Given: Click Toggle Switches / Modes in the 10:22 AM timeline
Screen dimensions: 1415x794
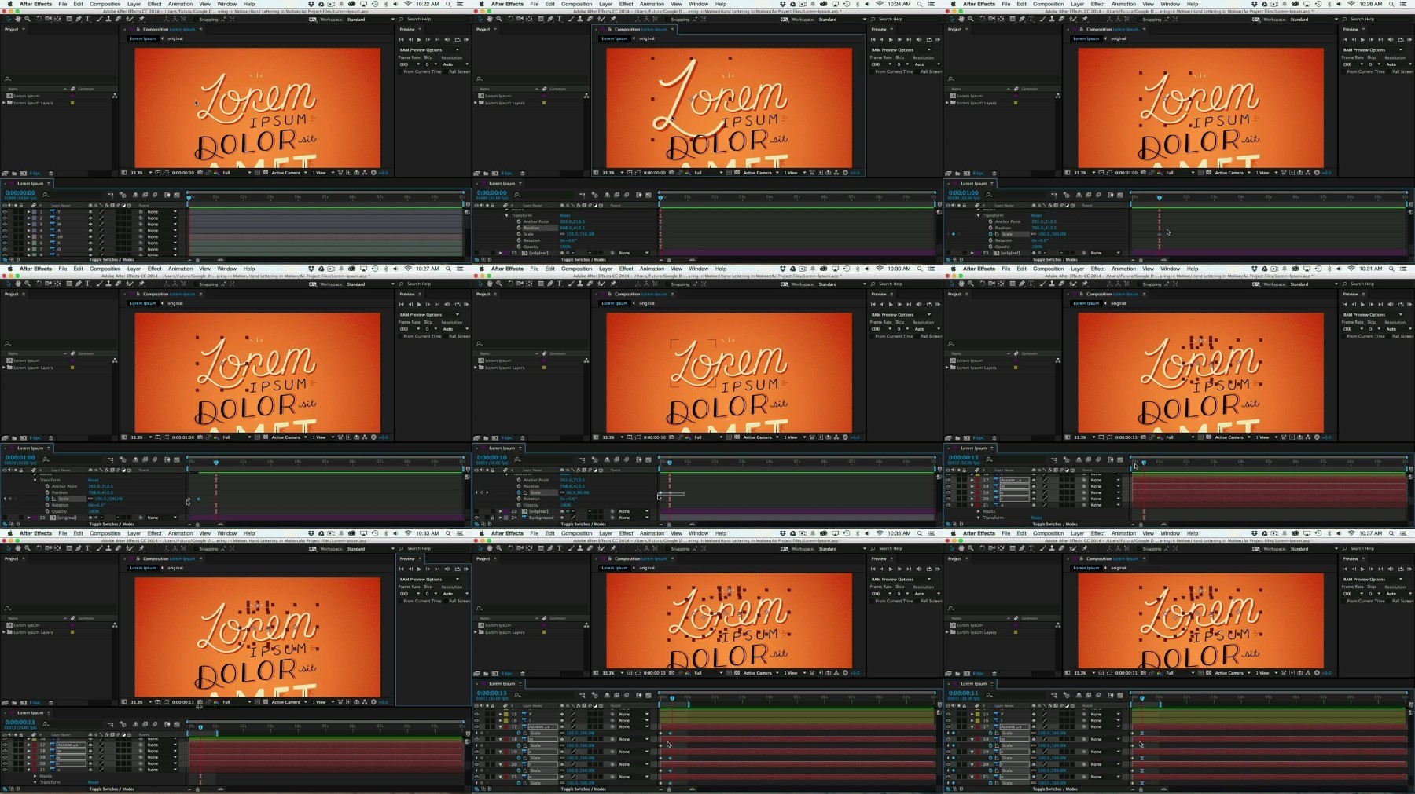Looking at the screenshot, I should 112,259.
